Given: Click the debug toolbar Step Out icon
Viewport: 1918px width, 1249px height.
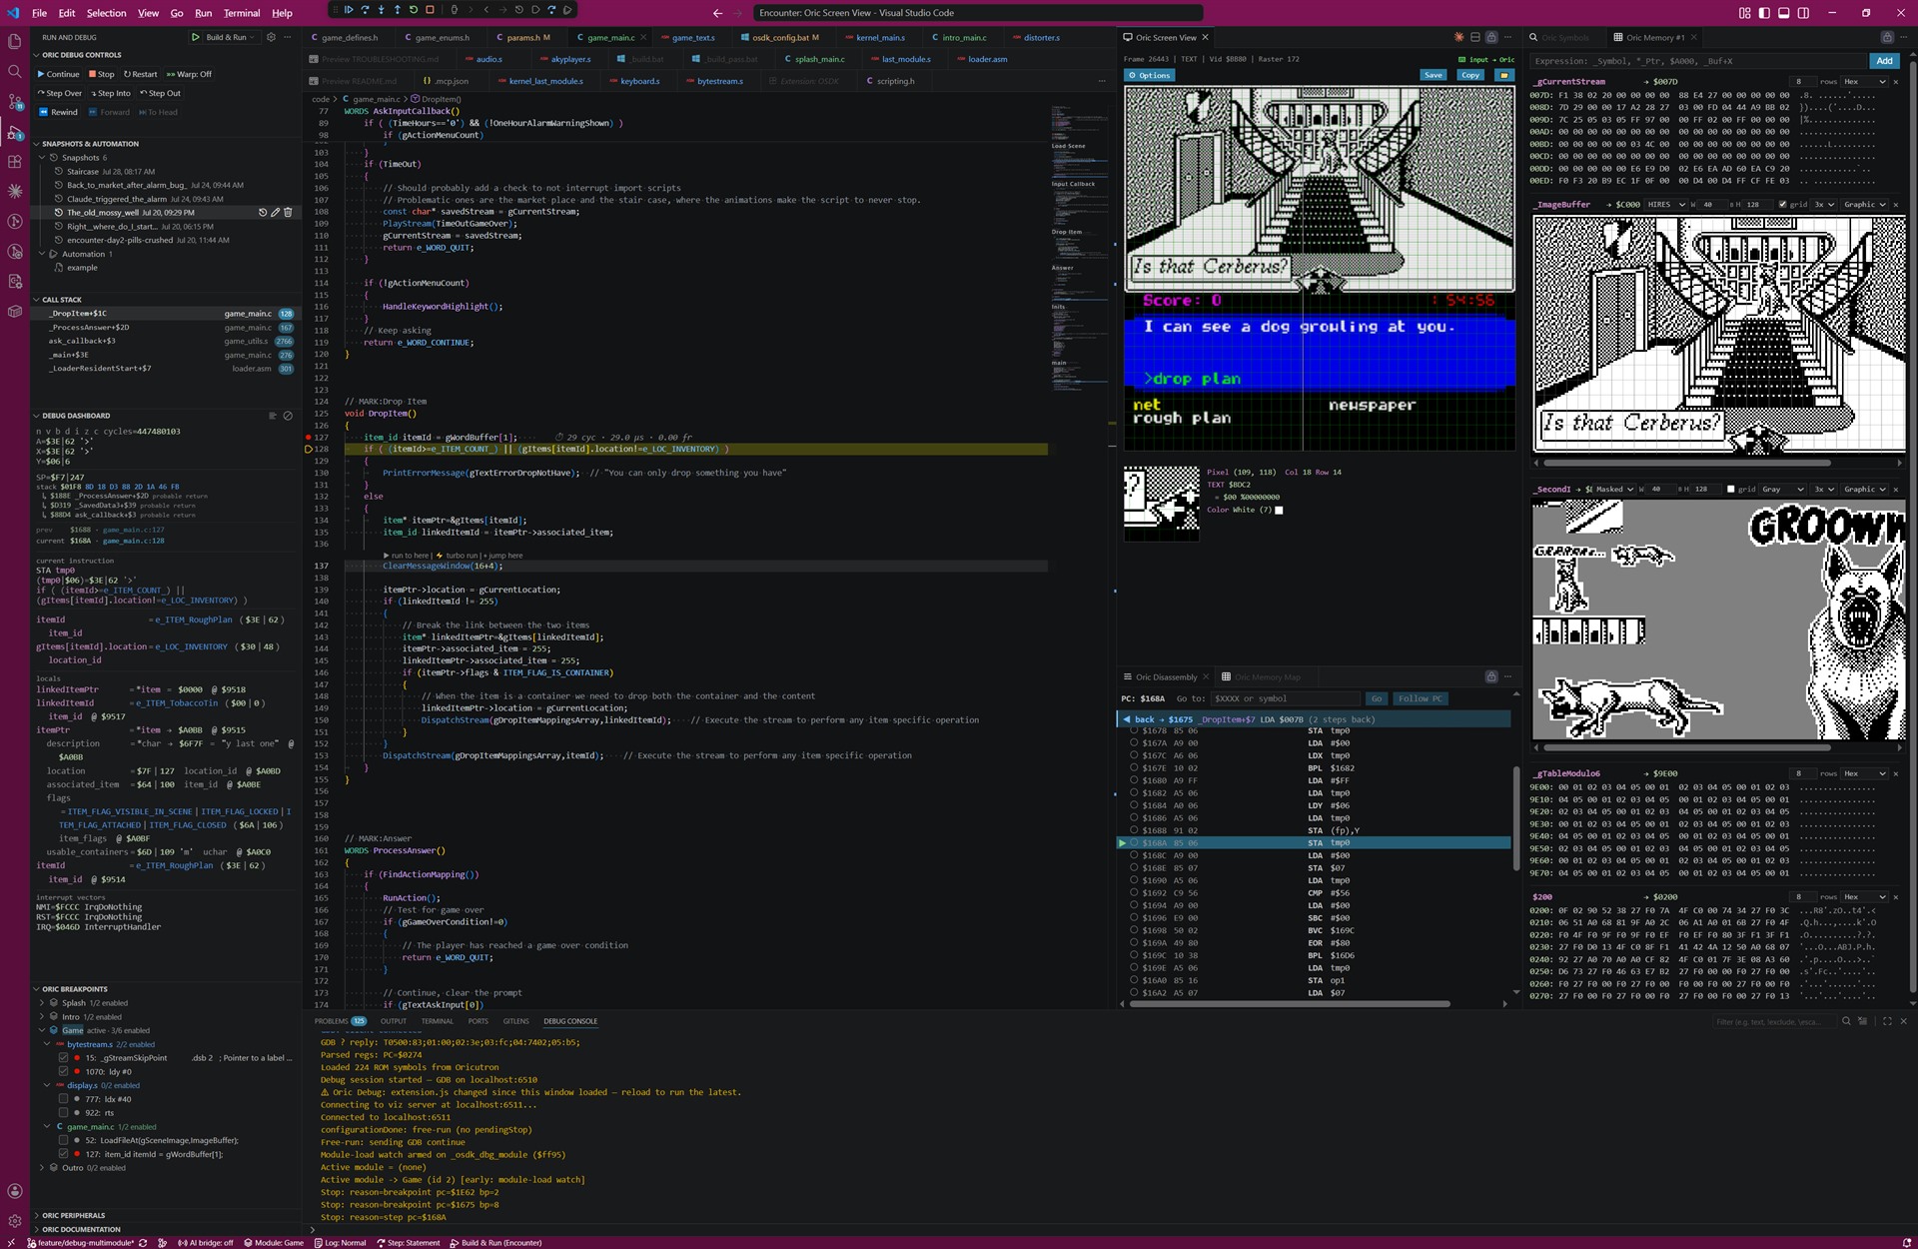Looking at the screenshot, I should pyautogui.click(x=397, y=10).
